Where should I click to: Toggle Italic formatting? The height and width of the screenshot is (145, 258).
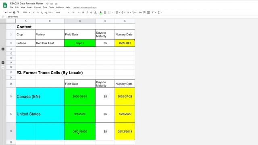pos(87,12)
